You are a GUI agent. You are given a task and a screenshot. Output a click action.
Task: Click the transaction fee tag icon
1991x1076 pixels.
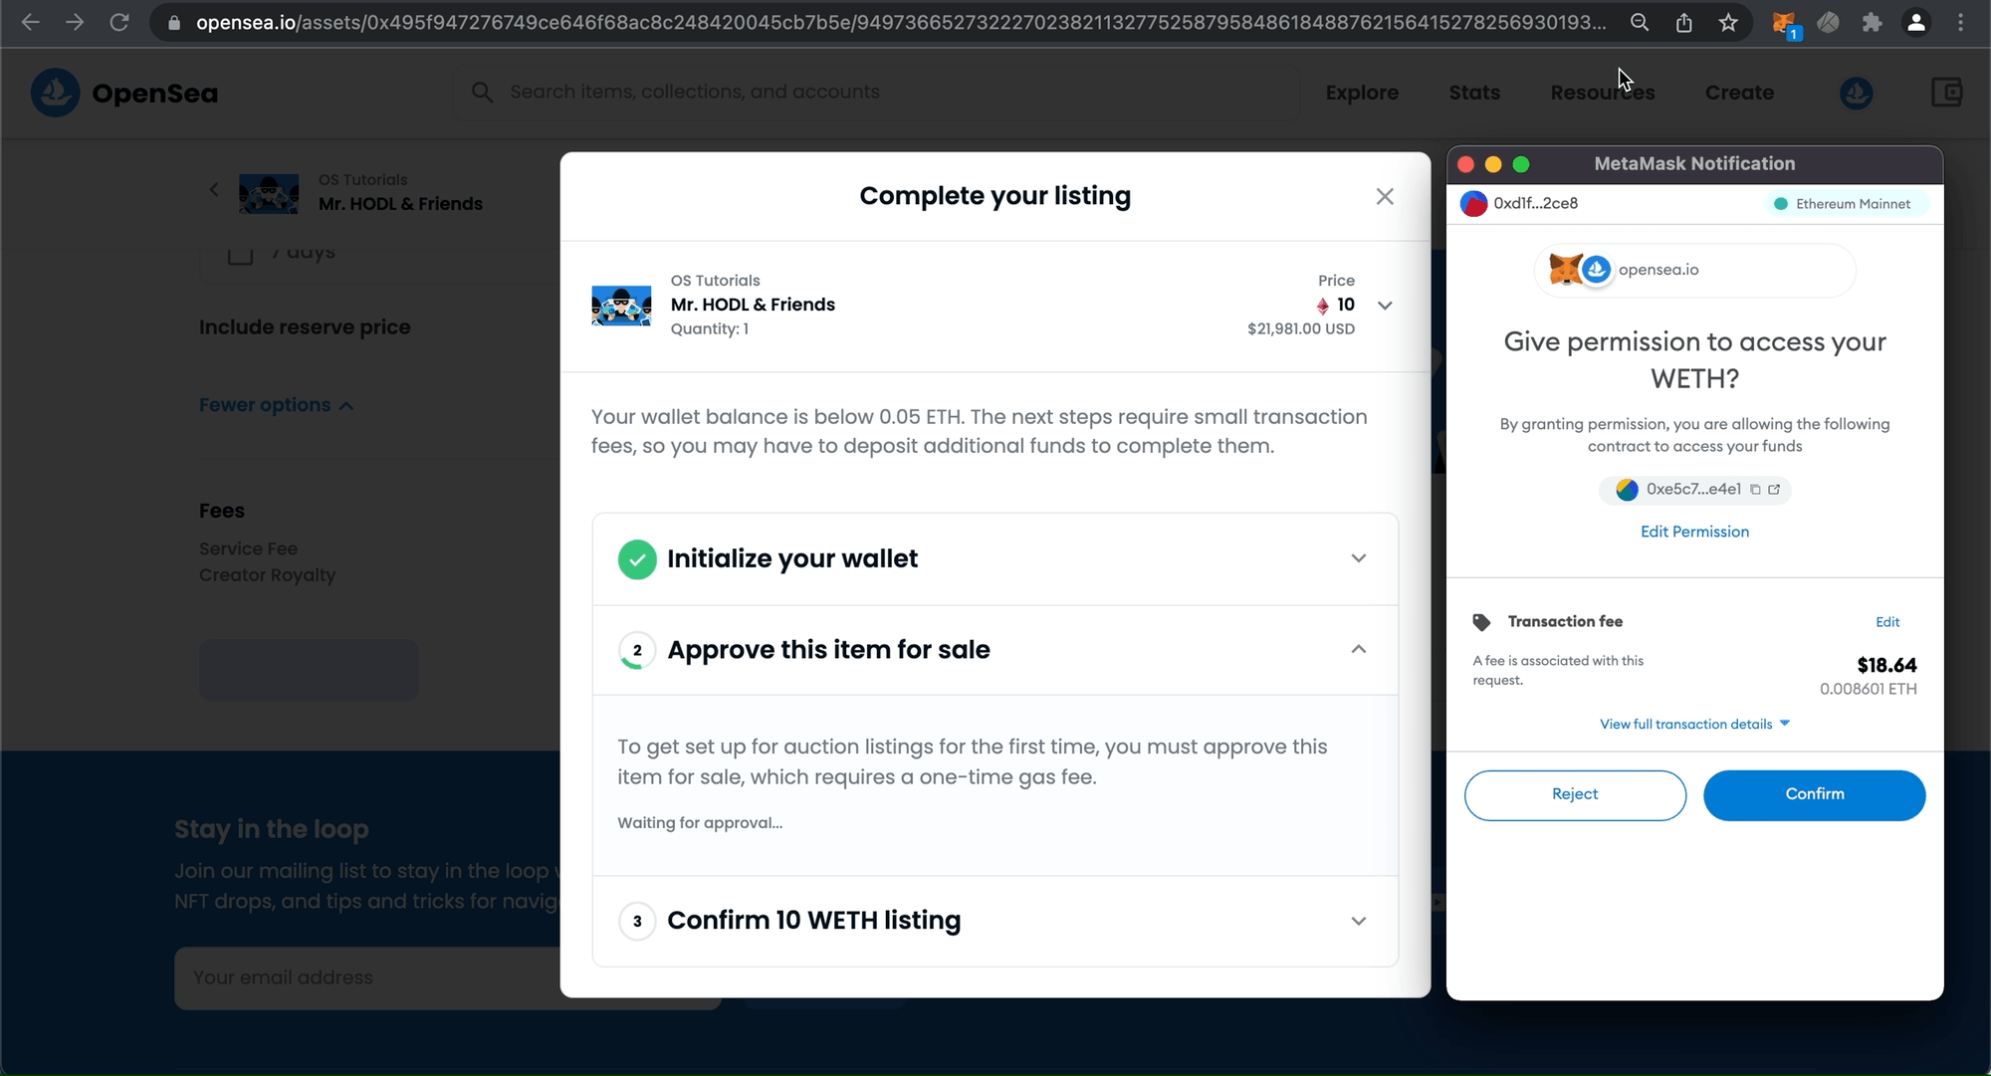[1481, 622]
